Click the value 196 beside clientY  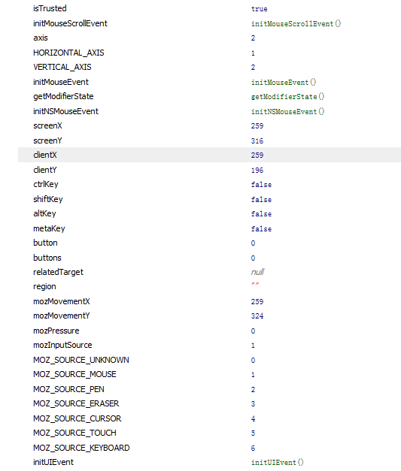[x=257, y=171]
